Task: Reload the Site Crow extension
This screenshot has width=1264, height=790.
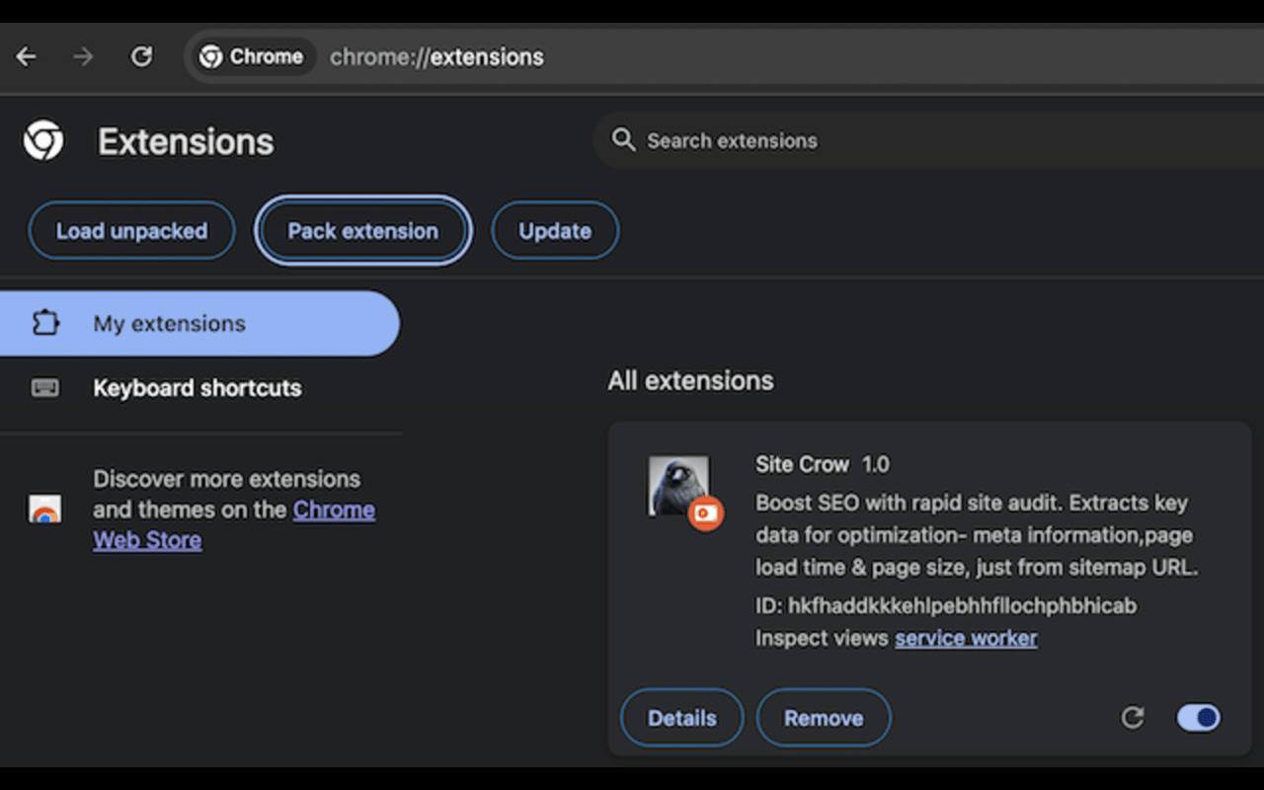Action: point(1132,718)
